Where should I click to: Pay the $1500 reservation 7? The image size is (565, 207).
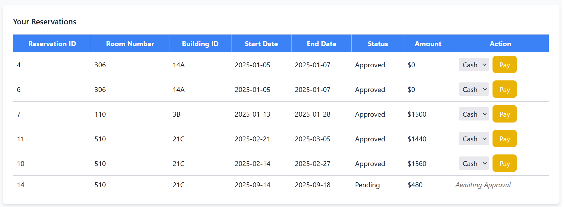(504, 114)
